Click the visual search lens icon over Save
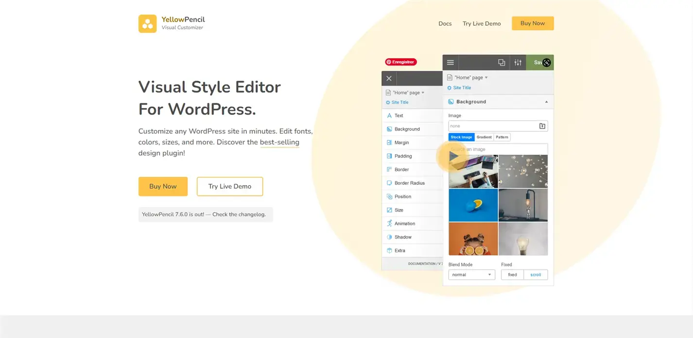 (547, 62)
